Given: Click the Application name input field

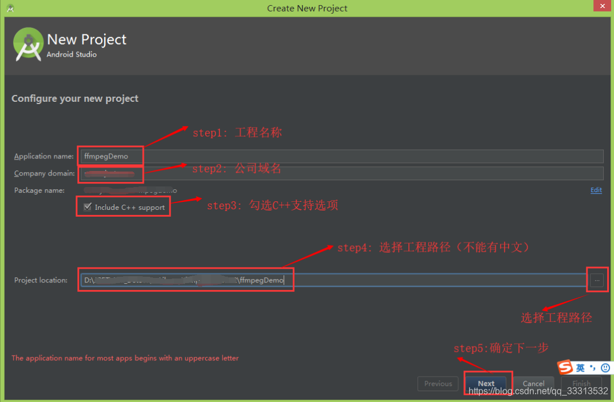Looking at the screenshot, I should (341, 156).
